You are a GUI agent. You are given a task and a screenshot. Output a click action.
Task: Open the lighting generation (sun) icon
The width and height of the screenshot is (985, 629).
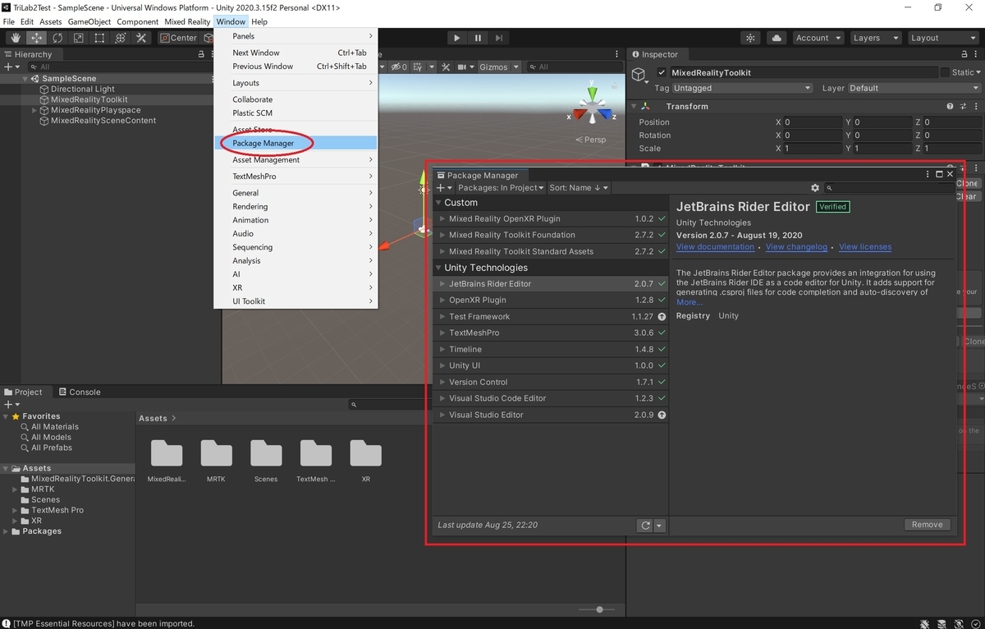click(750, 38)
